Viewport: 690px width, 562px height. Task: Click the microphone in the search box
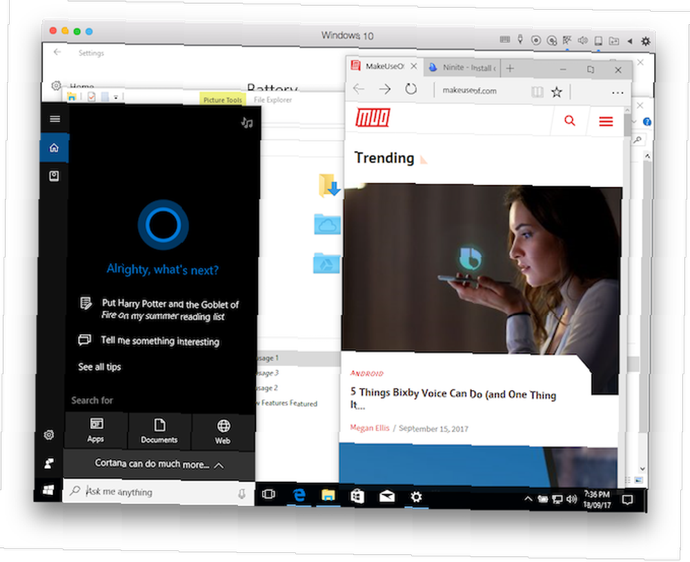tap(241, 494)
